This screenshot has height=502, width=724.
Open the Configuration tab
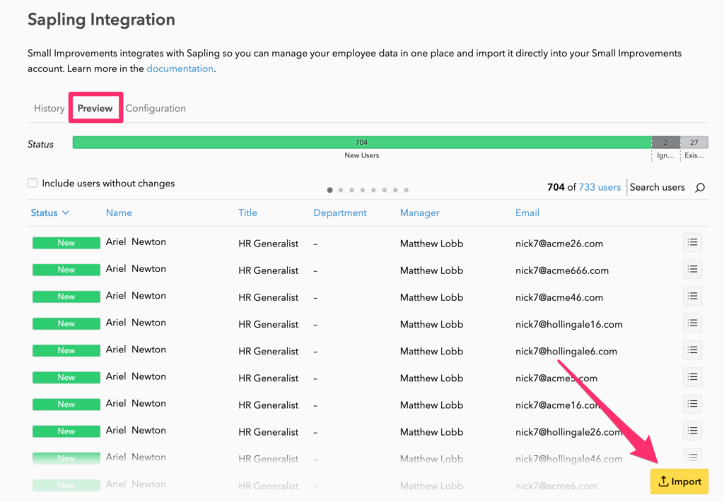(x=156, y=108)
